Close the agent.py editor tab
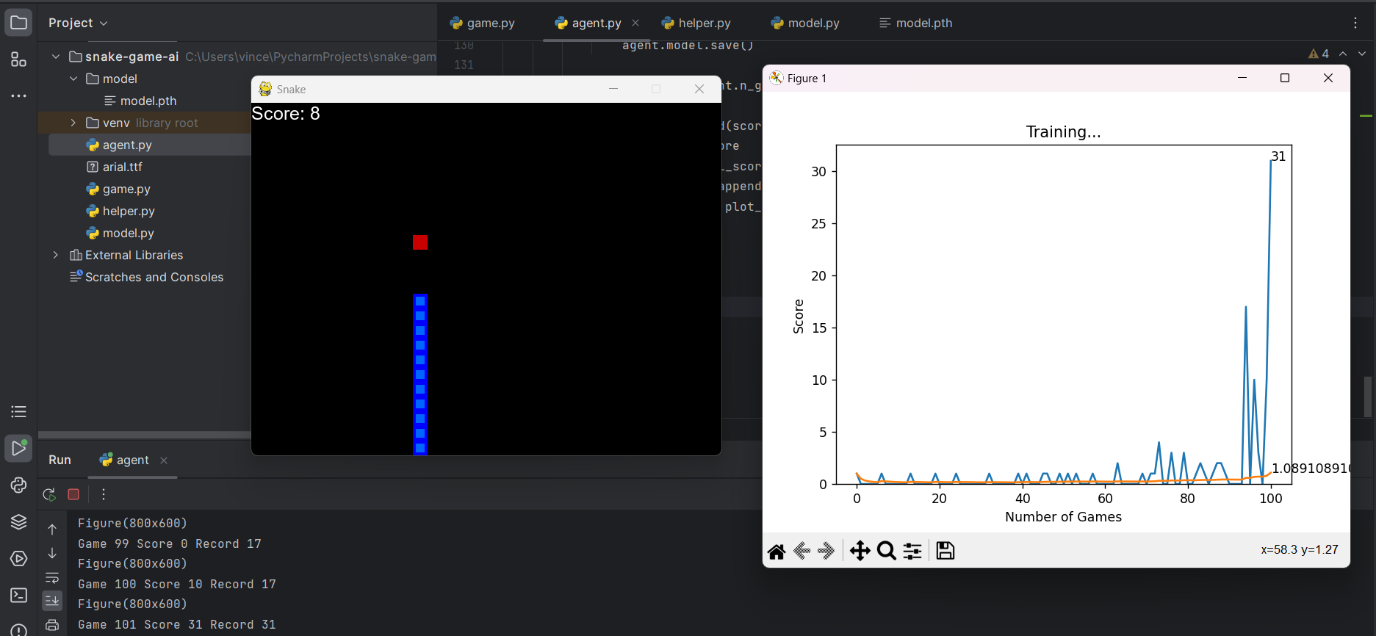The width and height of the screenshot is (1376, 636). coord(635,23)
